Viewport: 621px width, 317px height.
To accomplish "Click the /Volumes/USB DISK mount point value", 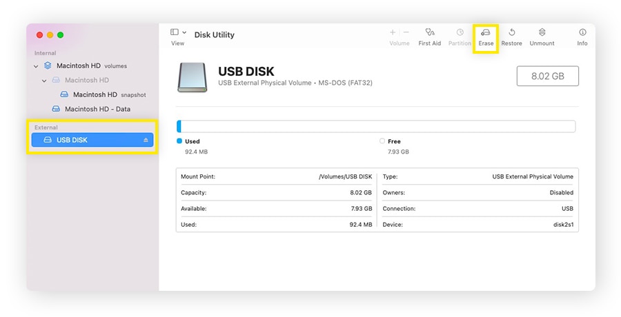I will (x=346, y=176).
